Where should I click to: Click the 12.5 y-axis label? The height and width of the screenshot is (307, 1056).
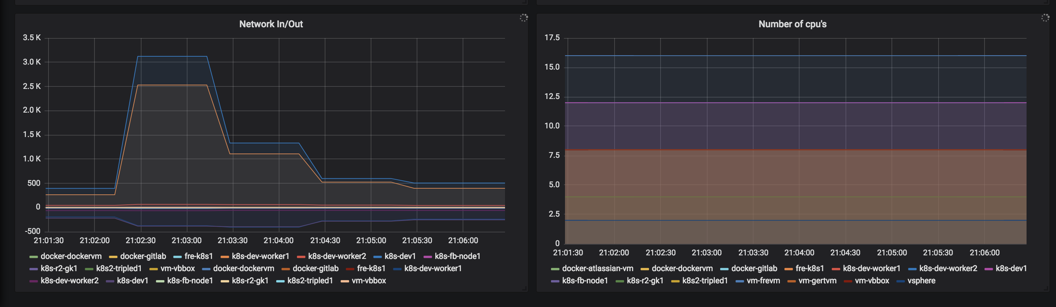pos(552,96)
